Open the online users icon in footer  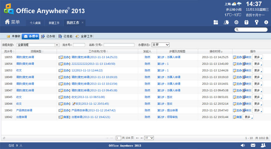click(263, 145)
